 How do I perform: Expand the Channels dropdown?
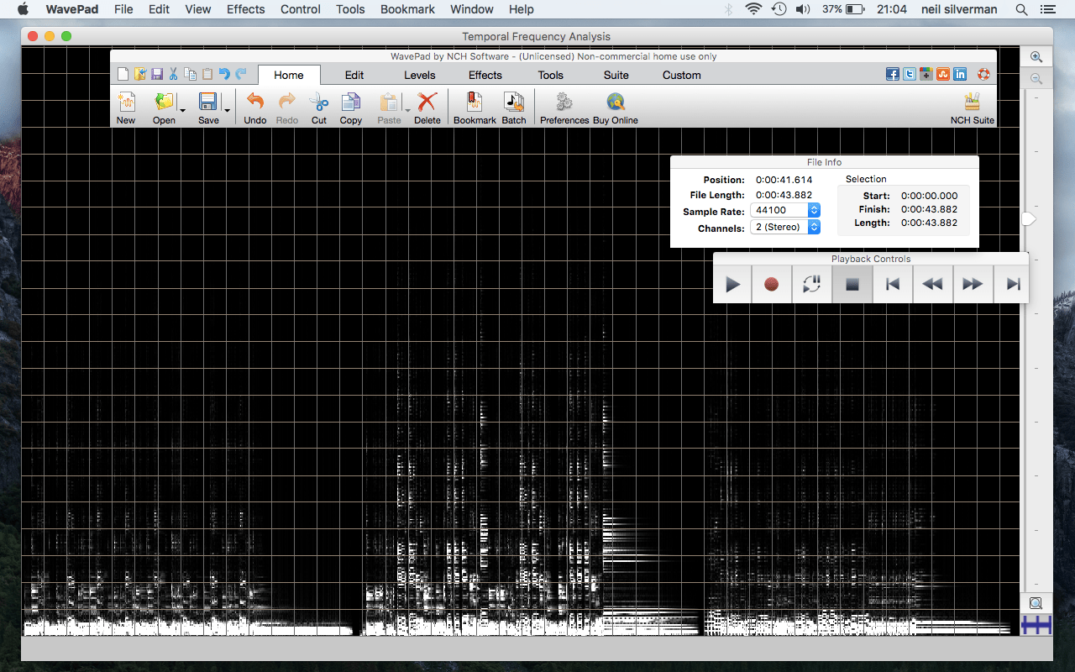814,228
